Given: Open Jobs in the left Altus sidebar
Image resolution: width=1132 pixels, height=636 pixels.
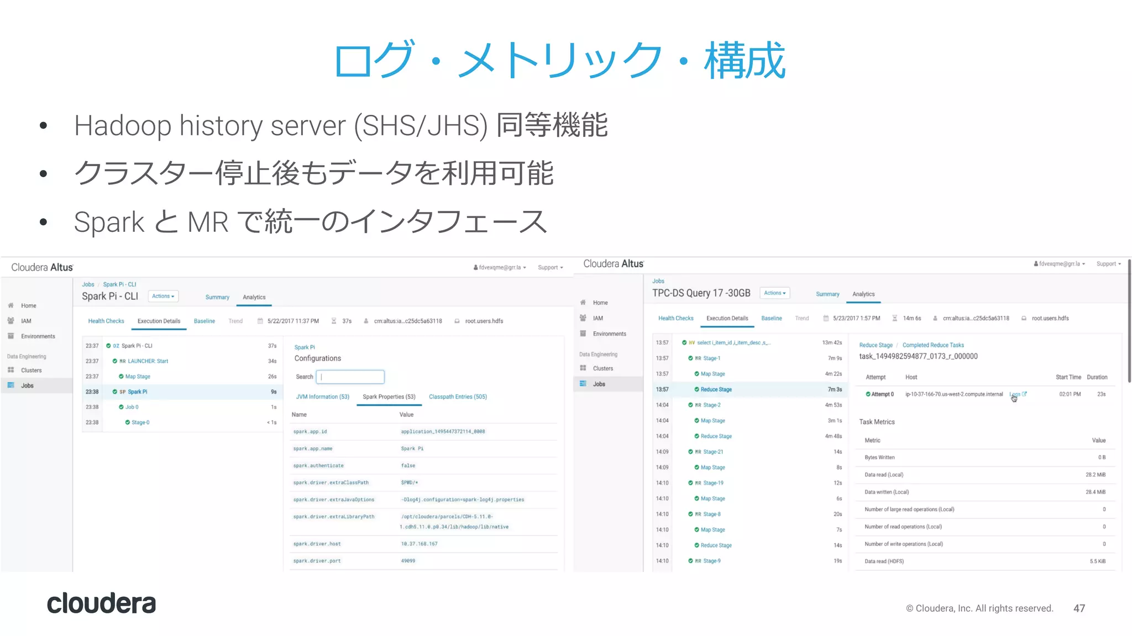Looking at the screenshot, I should [x=27, y=386].
